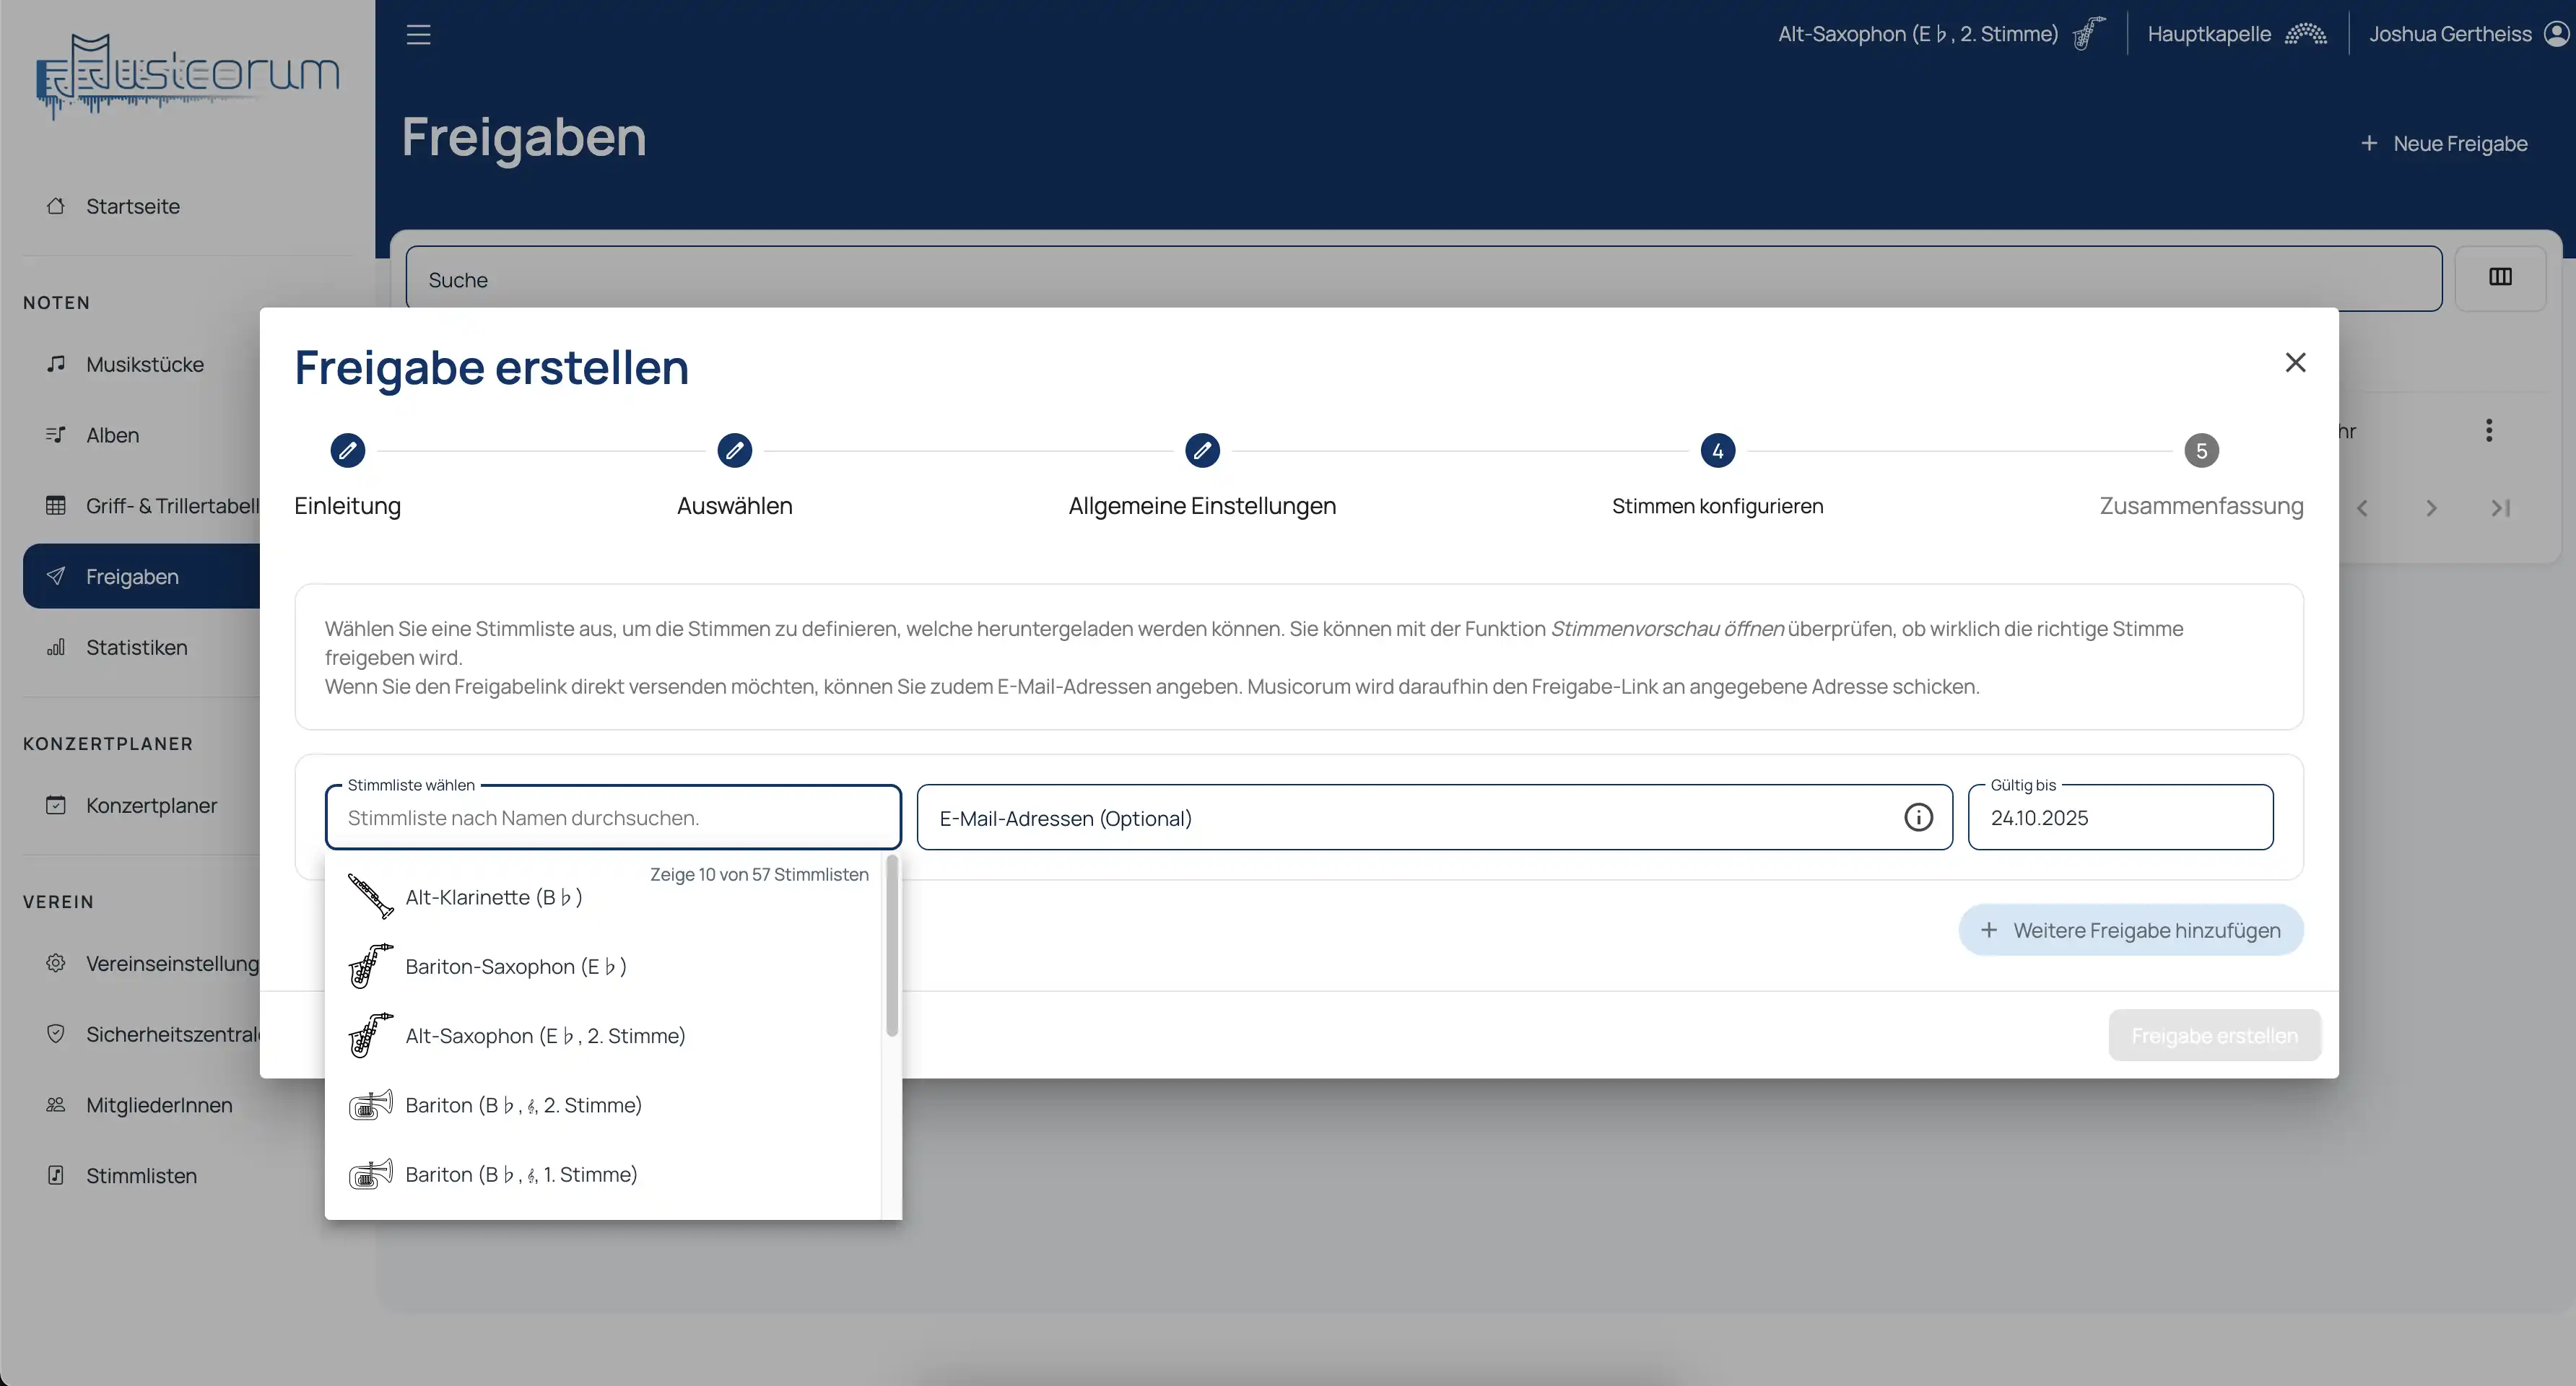Screen dimensions: 2576x1386
Task: Click the Joshua Gertheiss profile icon
Action: (2555, 34)
